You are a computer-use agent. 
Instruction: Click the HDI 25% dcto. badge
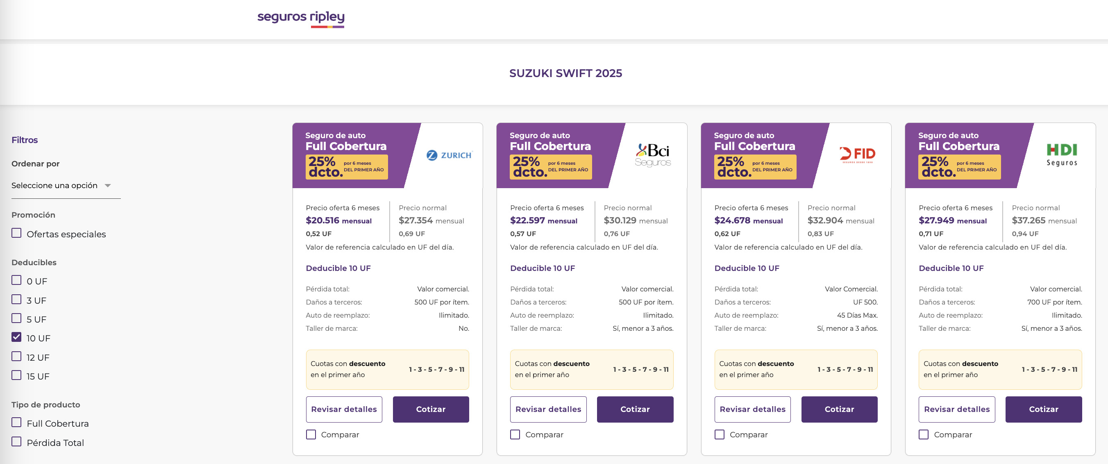[959, 167]
